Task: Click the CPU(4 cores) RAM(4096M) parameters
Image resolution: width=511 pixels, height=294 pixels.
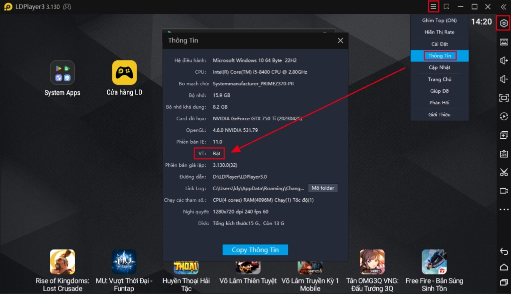Action: [263, 200]
